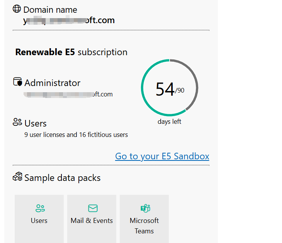Click the 'days left' label
282x243 pixels.
169,121
